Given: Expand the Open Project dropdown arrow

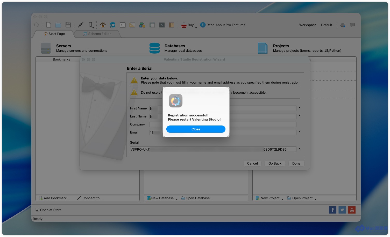Looking at the screenshot, I should (x=316, y=199).
